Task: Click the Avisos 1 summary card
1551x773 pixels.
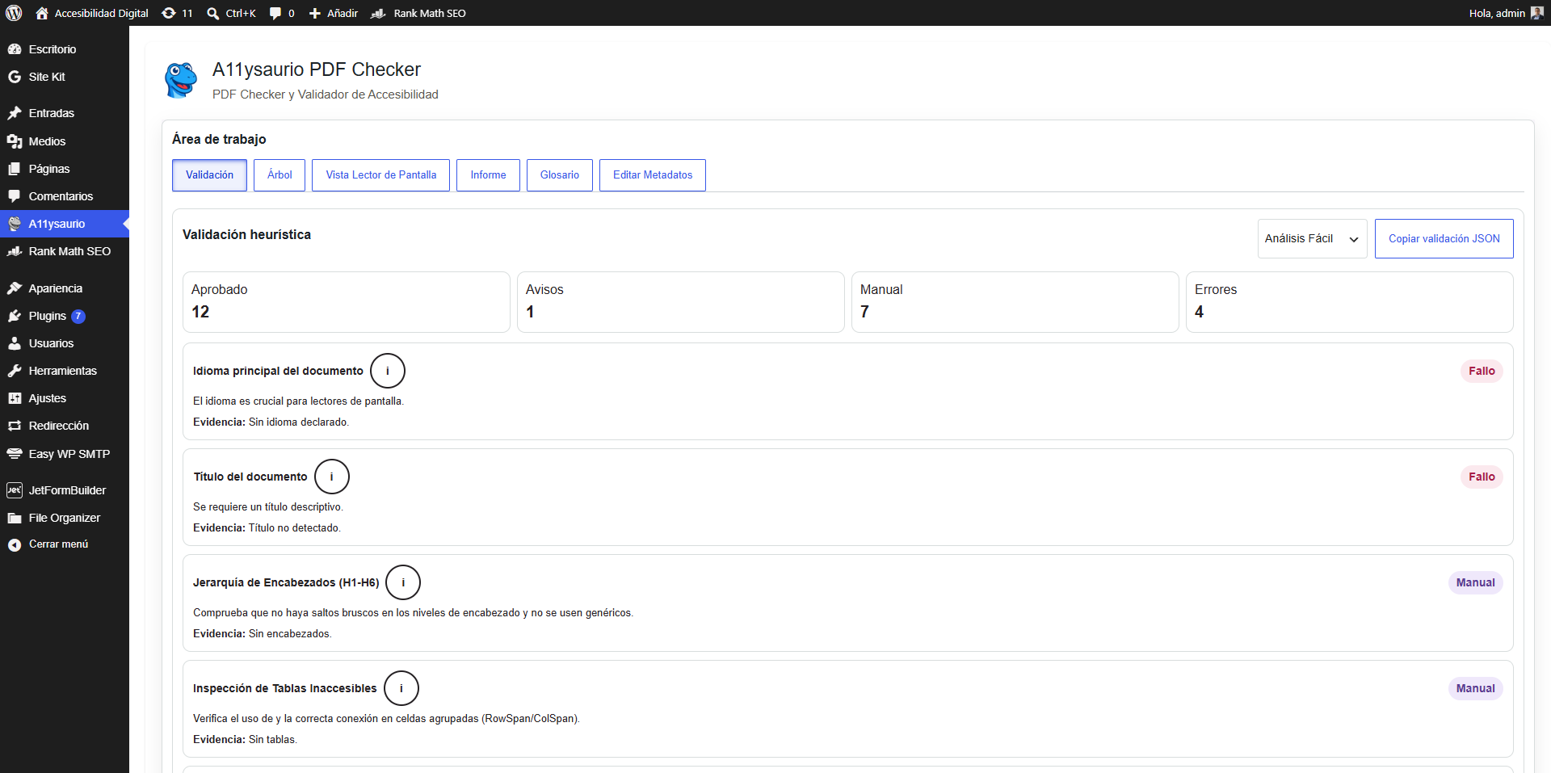Action: pyautogui.click(x=681, y=302)
